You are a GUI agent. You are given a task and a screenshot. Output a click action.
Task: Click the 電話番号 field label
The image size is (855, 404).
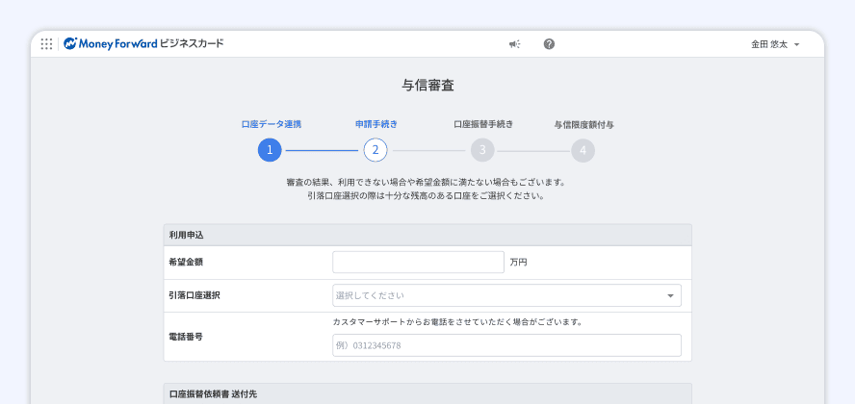(185, 337)
